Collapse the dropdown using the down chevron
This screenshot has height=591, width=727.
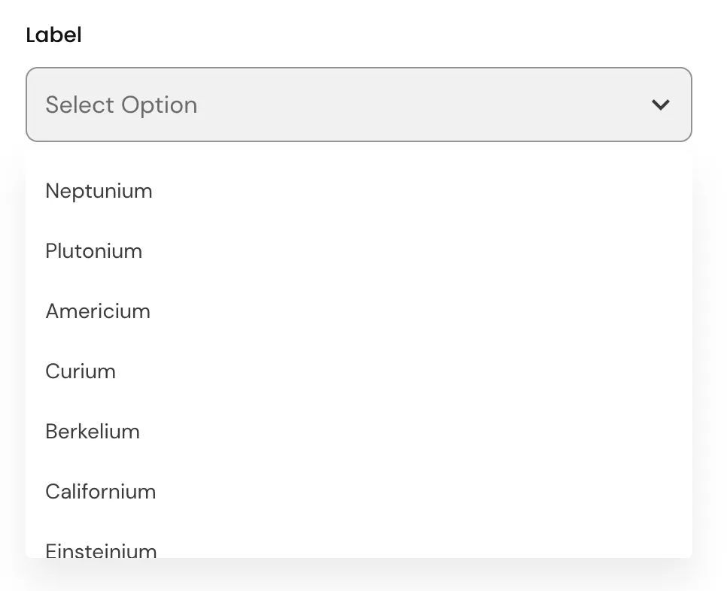tap(660, 105)
